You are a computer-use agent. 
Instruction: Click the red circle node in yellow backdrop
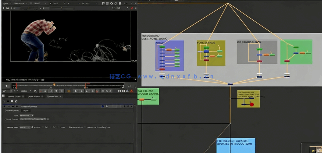click(252, 105)
